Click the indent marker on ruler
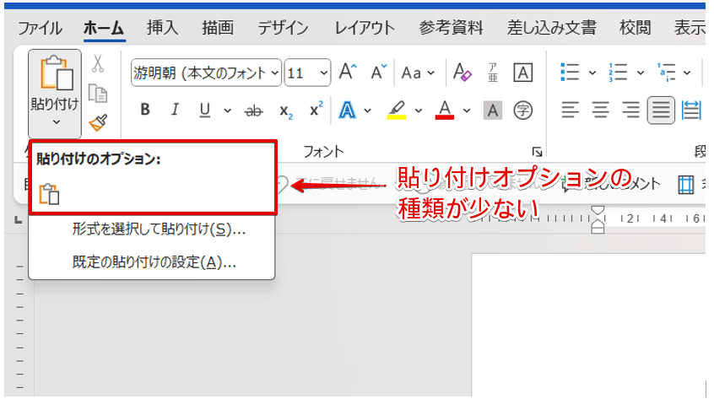Viewport: 714px width, 399px height. 598,219
